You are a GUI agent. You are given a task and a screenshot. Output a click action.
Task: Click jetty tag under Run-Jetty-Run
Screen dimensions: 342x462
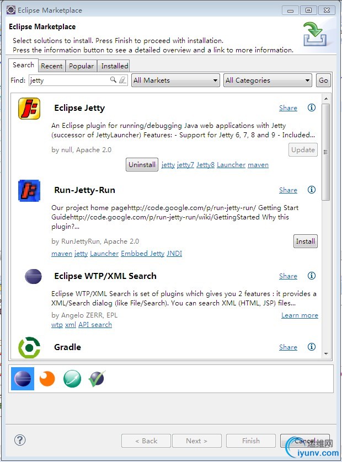click(81, 254)
